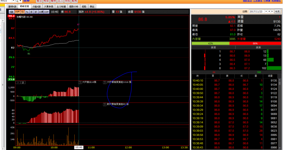Screen dimensions: 283x150
Task: Click the 最高 87.0 row in quote panel
Action: (214, 30)
